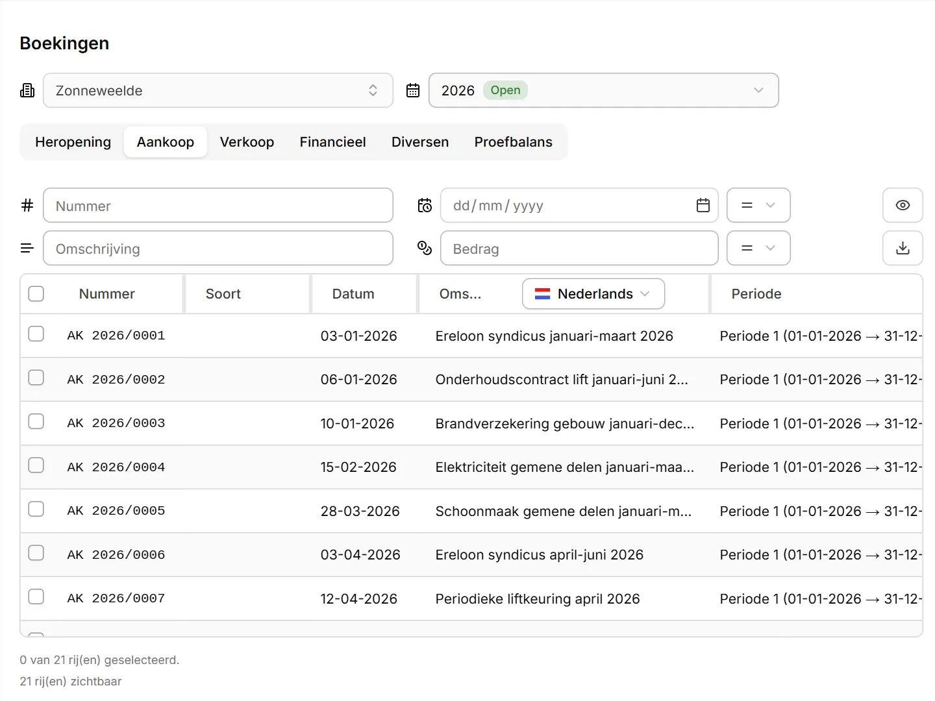Switch to the Verkoop tab
Screen dimensions: 935x701
point(247,142)
